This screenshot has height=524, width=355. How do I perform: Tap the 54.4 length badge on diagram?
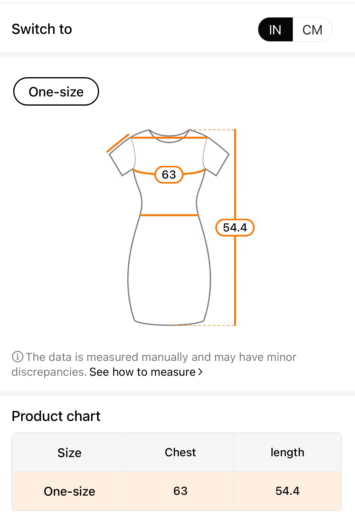tap(235, 228)
